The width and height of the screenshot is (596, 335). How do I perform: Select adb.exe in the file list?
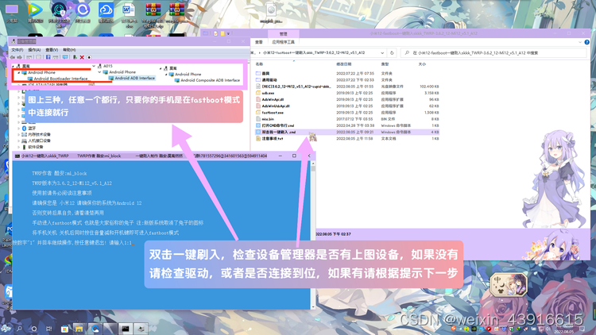(348, 93)
